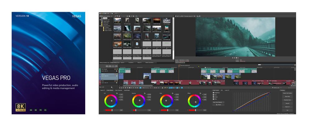Go to start of project in the transport
The height and width of the screenshot is (127, 311).
click(132, 88)
